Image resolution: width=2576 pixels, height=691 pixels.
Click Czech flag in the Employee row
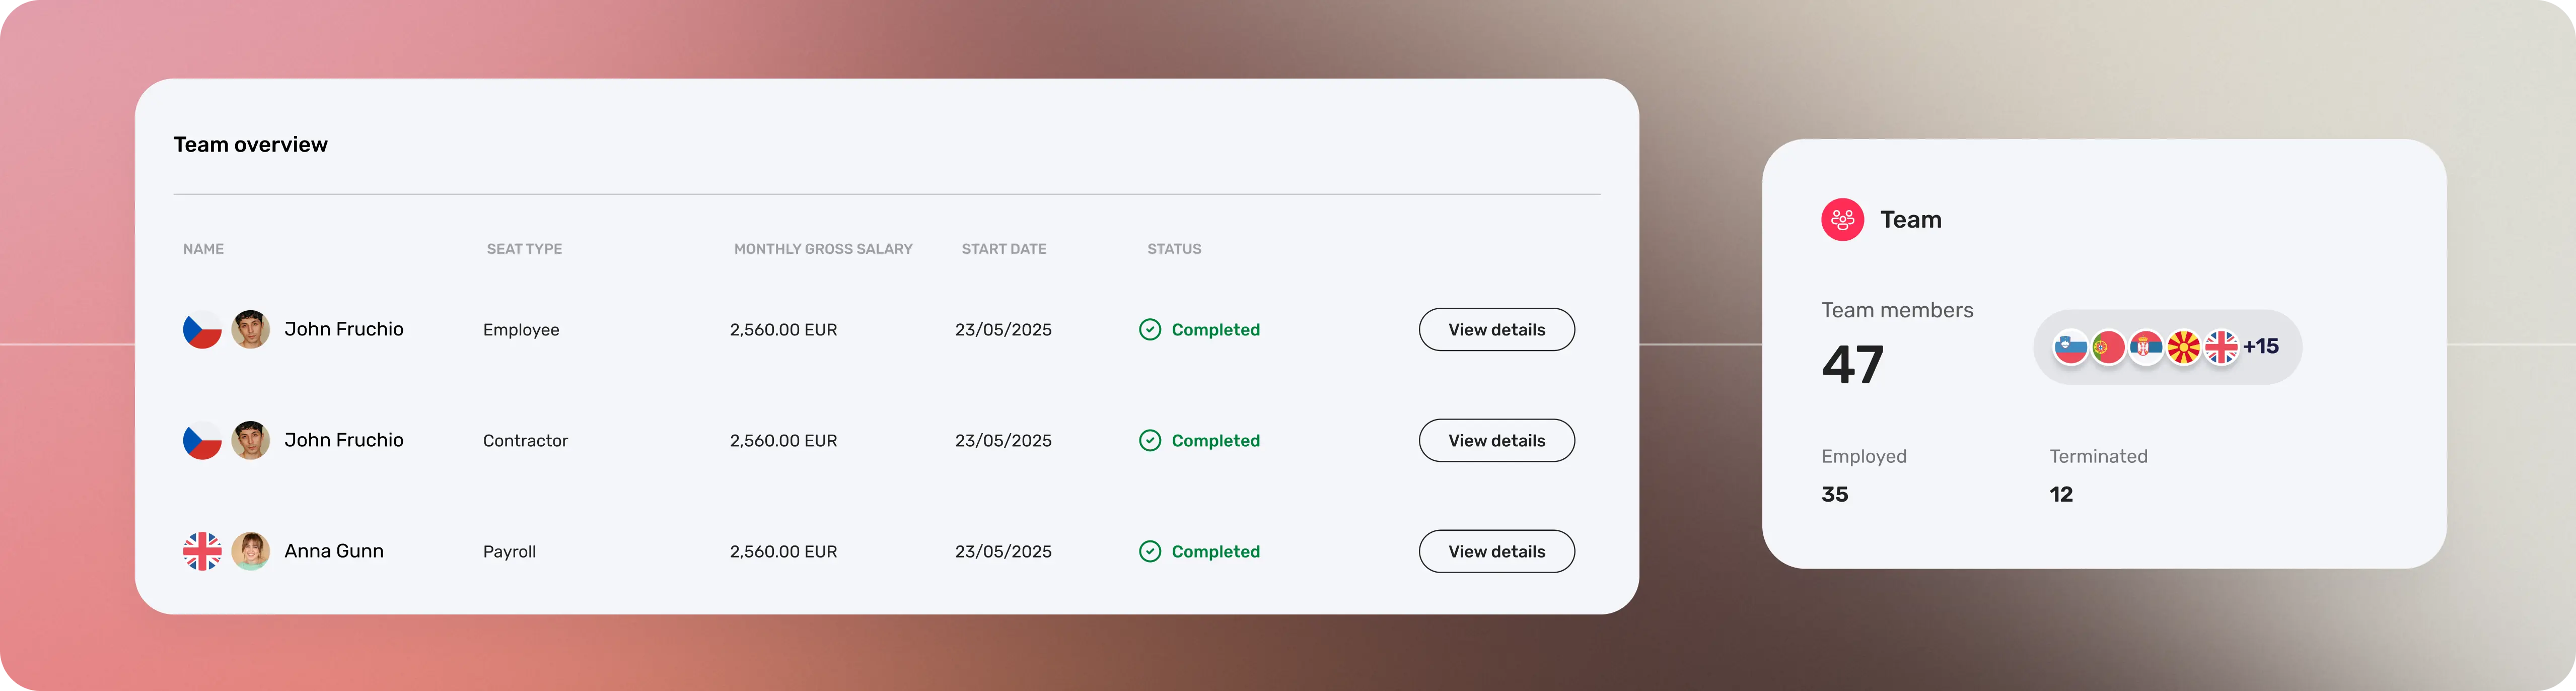coord(202,329)
